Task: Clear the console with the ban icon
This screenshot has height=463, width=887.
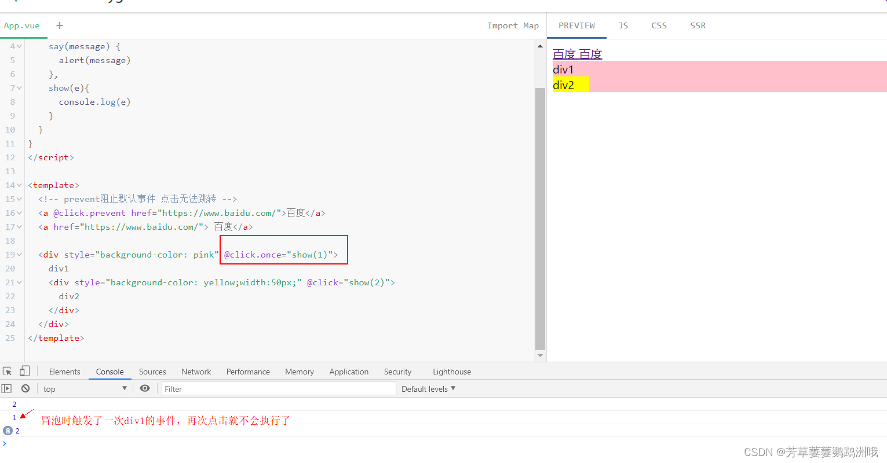Action: 25,388
